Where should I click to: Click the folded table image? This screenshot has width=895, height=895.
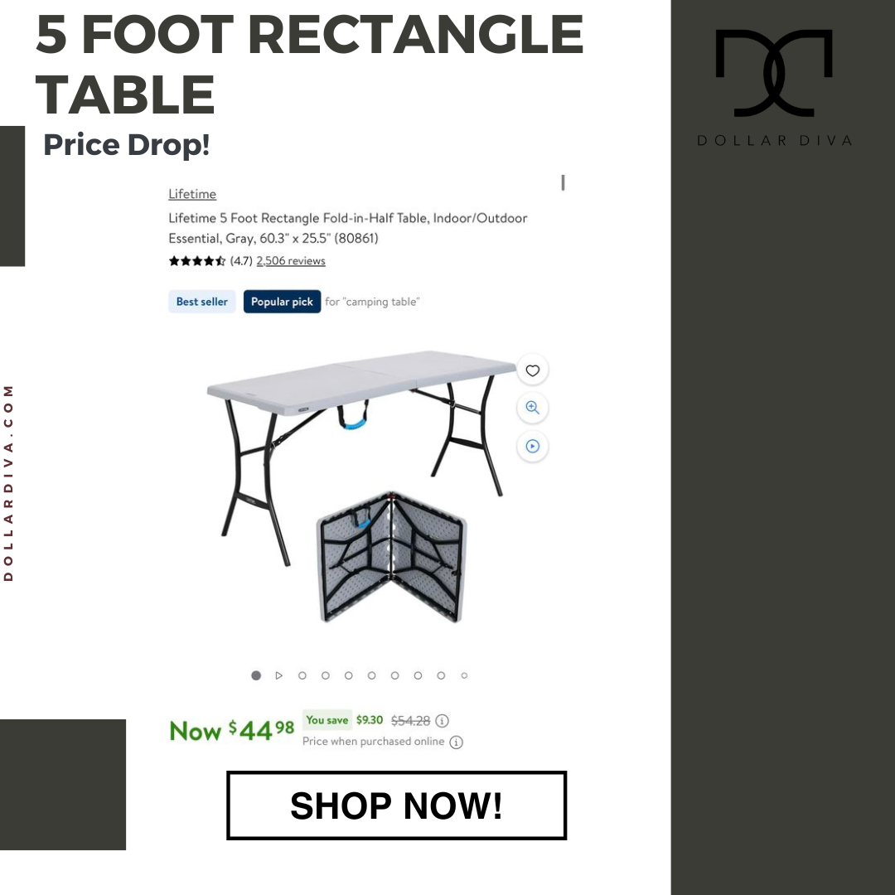point(391,557)
